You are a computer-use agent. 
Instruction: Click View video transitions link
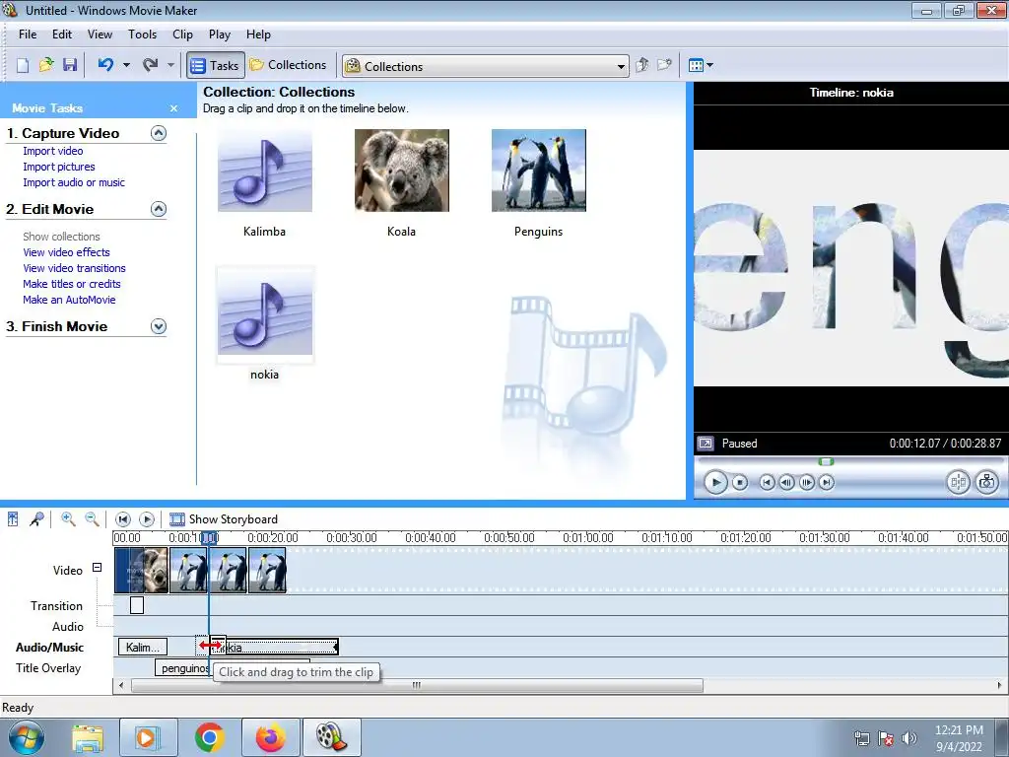(74, 268)
